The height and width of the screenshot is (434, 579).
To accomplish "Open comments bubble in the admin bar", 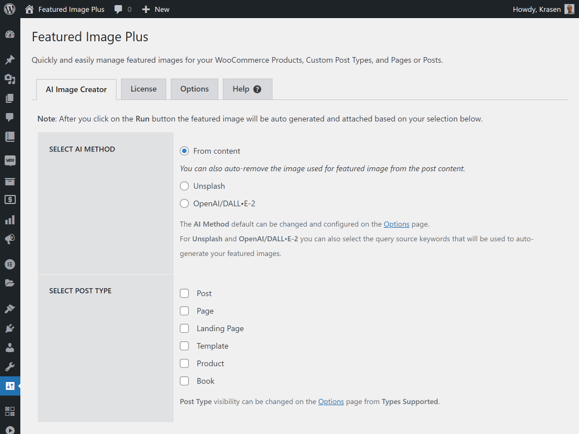I will click(118, 9).
